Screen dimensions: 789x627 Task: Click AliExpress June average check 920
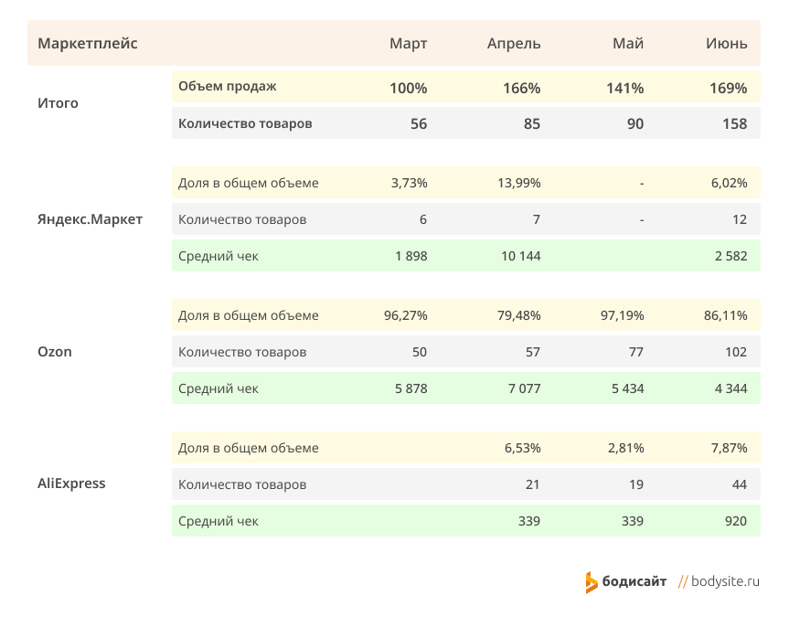pos(736,521)
